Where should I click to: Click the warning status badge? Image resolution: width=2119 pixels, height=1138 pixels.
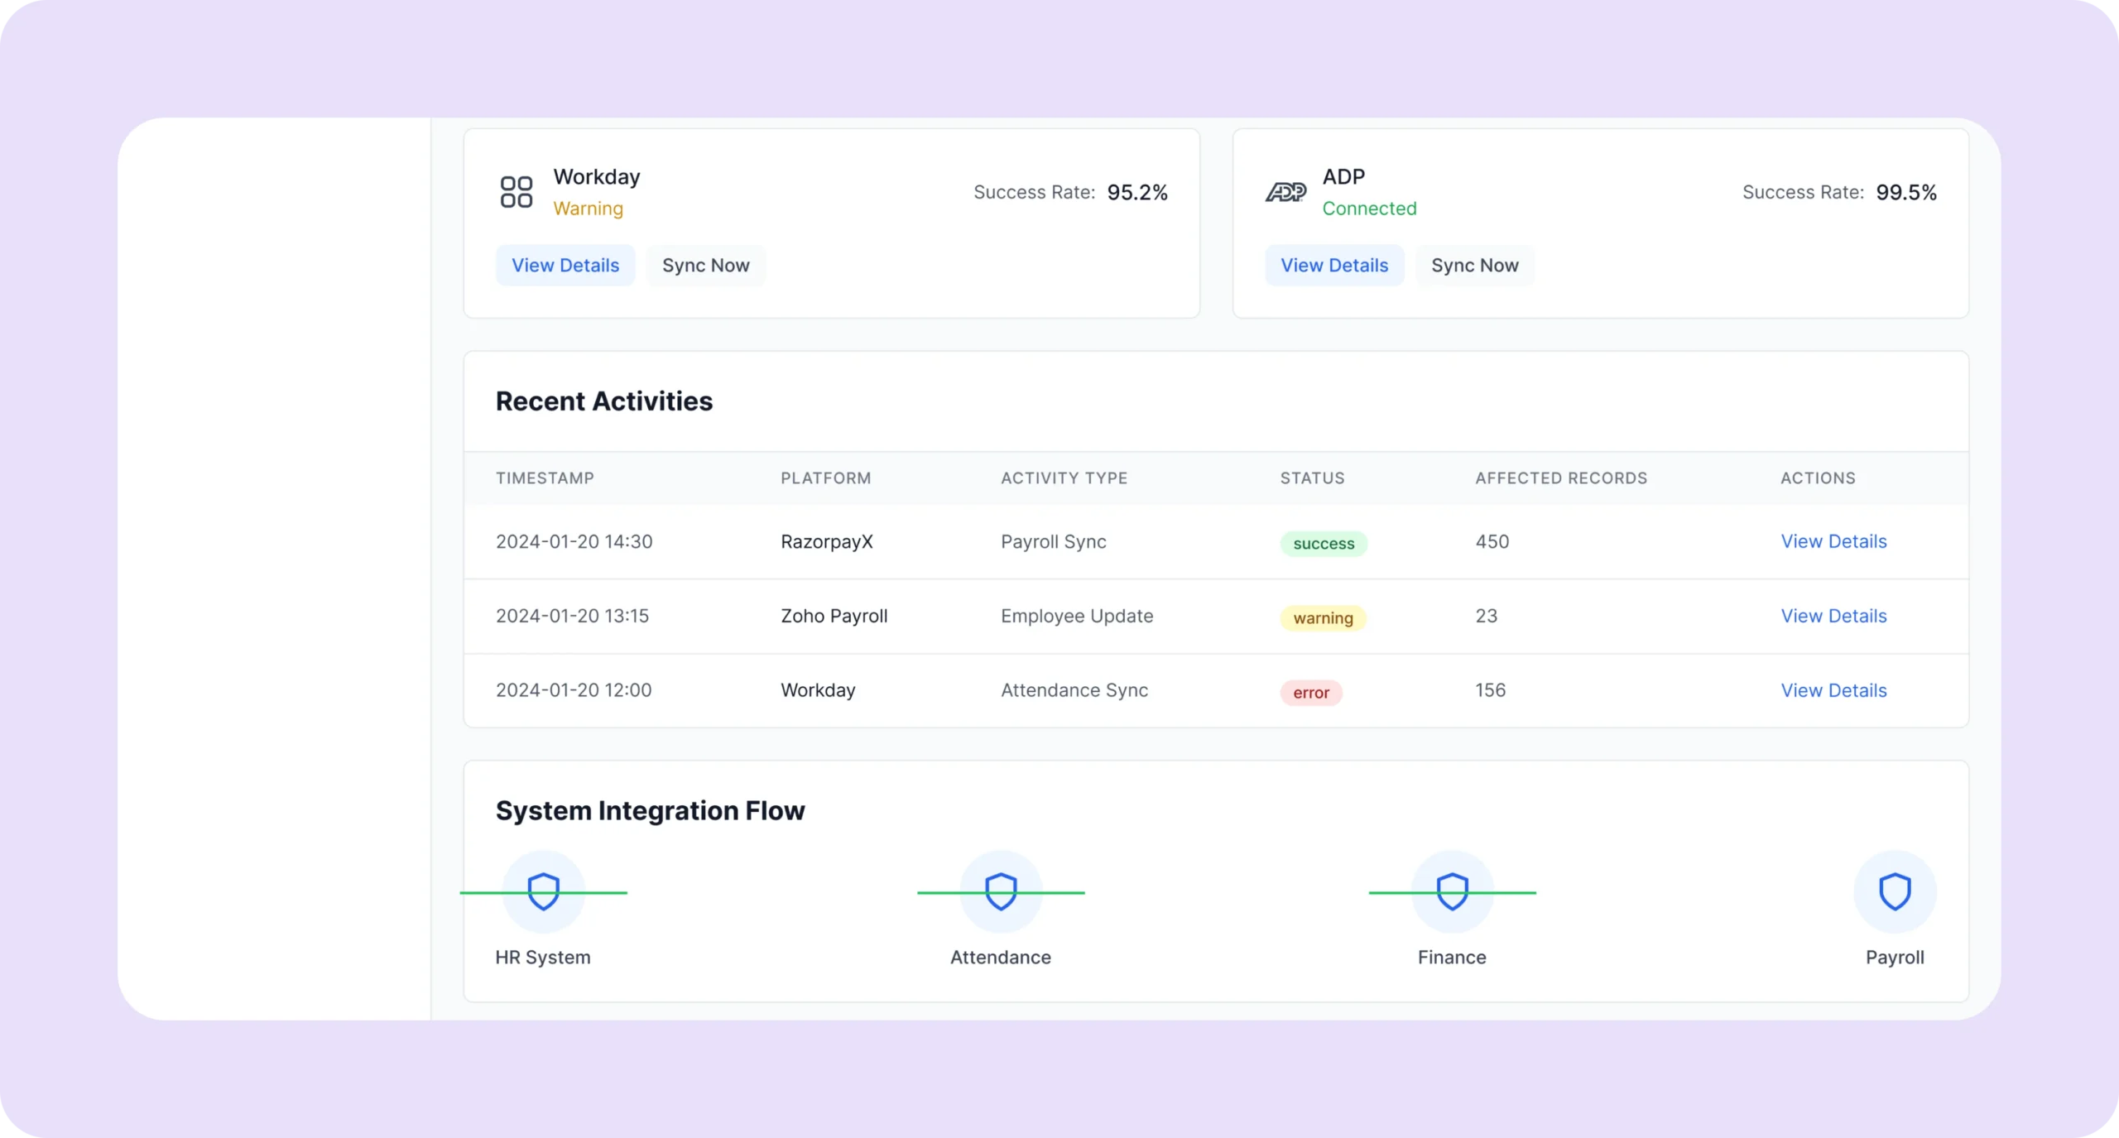coord(1323,618)
